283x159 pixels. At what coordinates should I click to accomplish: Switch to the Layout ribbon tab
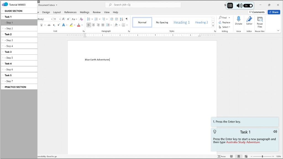click(57, 12)
